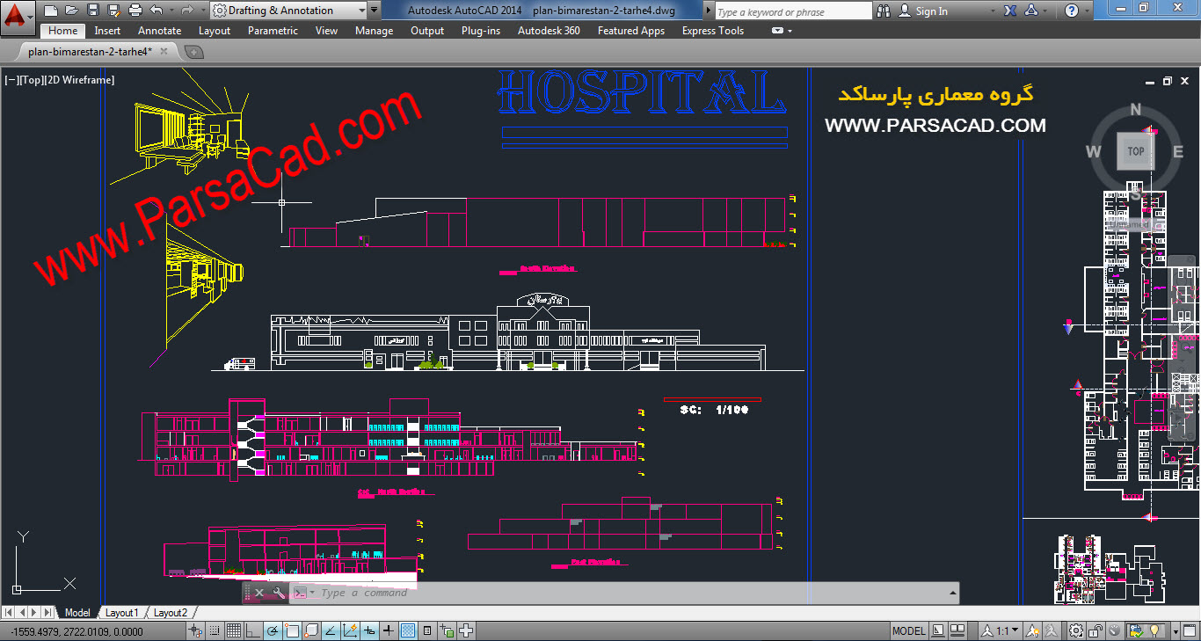Click the Redo arrow icon

click(186, 11)
